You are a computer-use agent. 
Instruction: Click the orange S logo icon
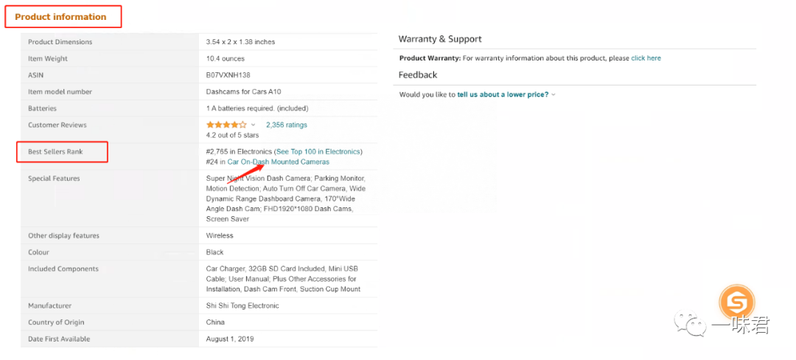(737, 302)
